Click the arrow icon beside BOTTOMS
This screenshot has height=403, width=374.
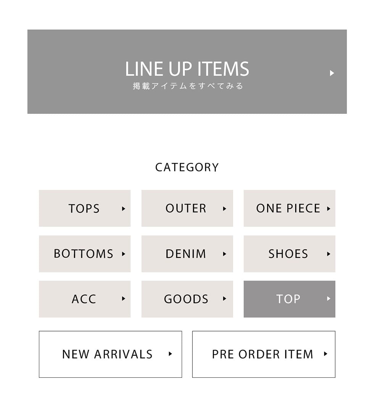click(123, 254)
